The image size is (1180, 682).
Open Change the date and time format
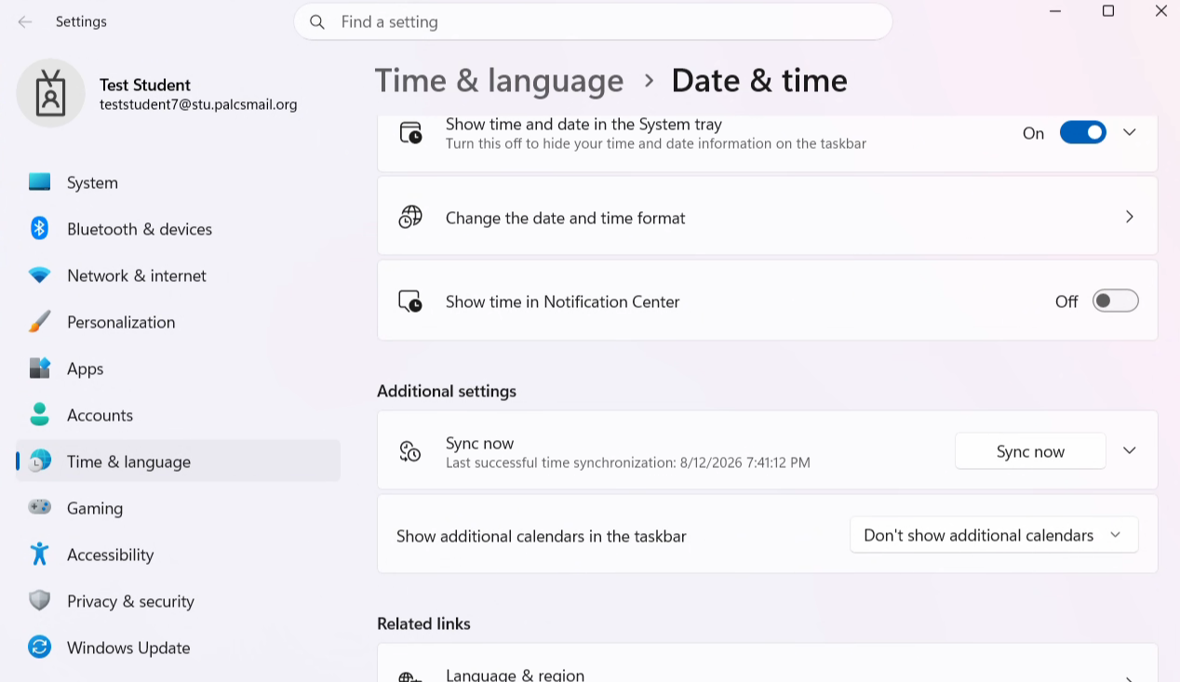[768, 217]
